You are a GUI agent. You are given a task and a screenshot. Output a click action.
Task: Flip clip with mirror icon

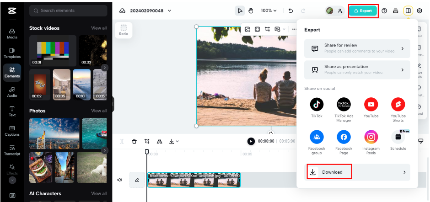160,141
